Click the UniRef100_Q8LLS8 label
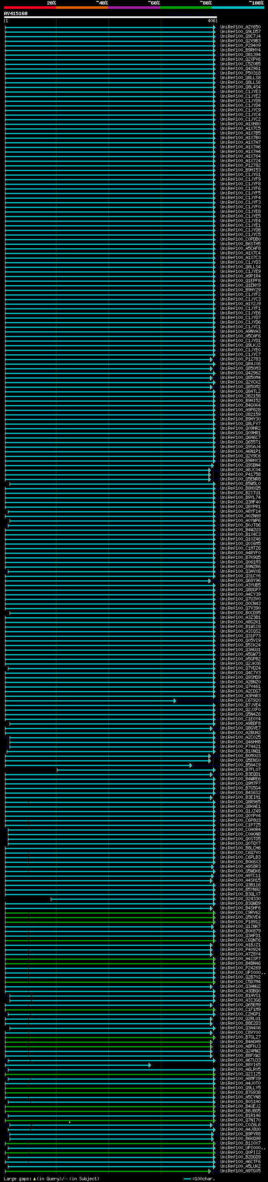Viewport: 268px width, 1182px height. coord(240,78)
